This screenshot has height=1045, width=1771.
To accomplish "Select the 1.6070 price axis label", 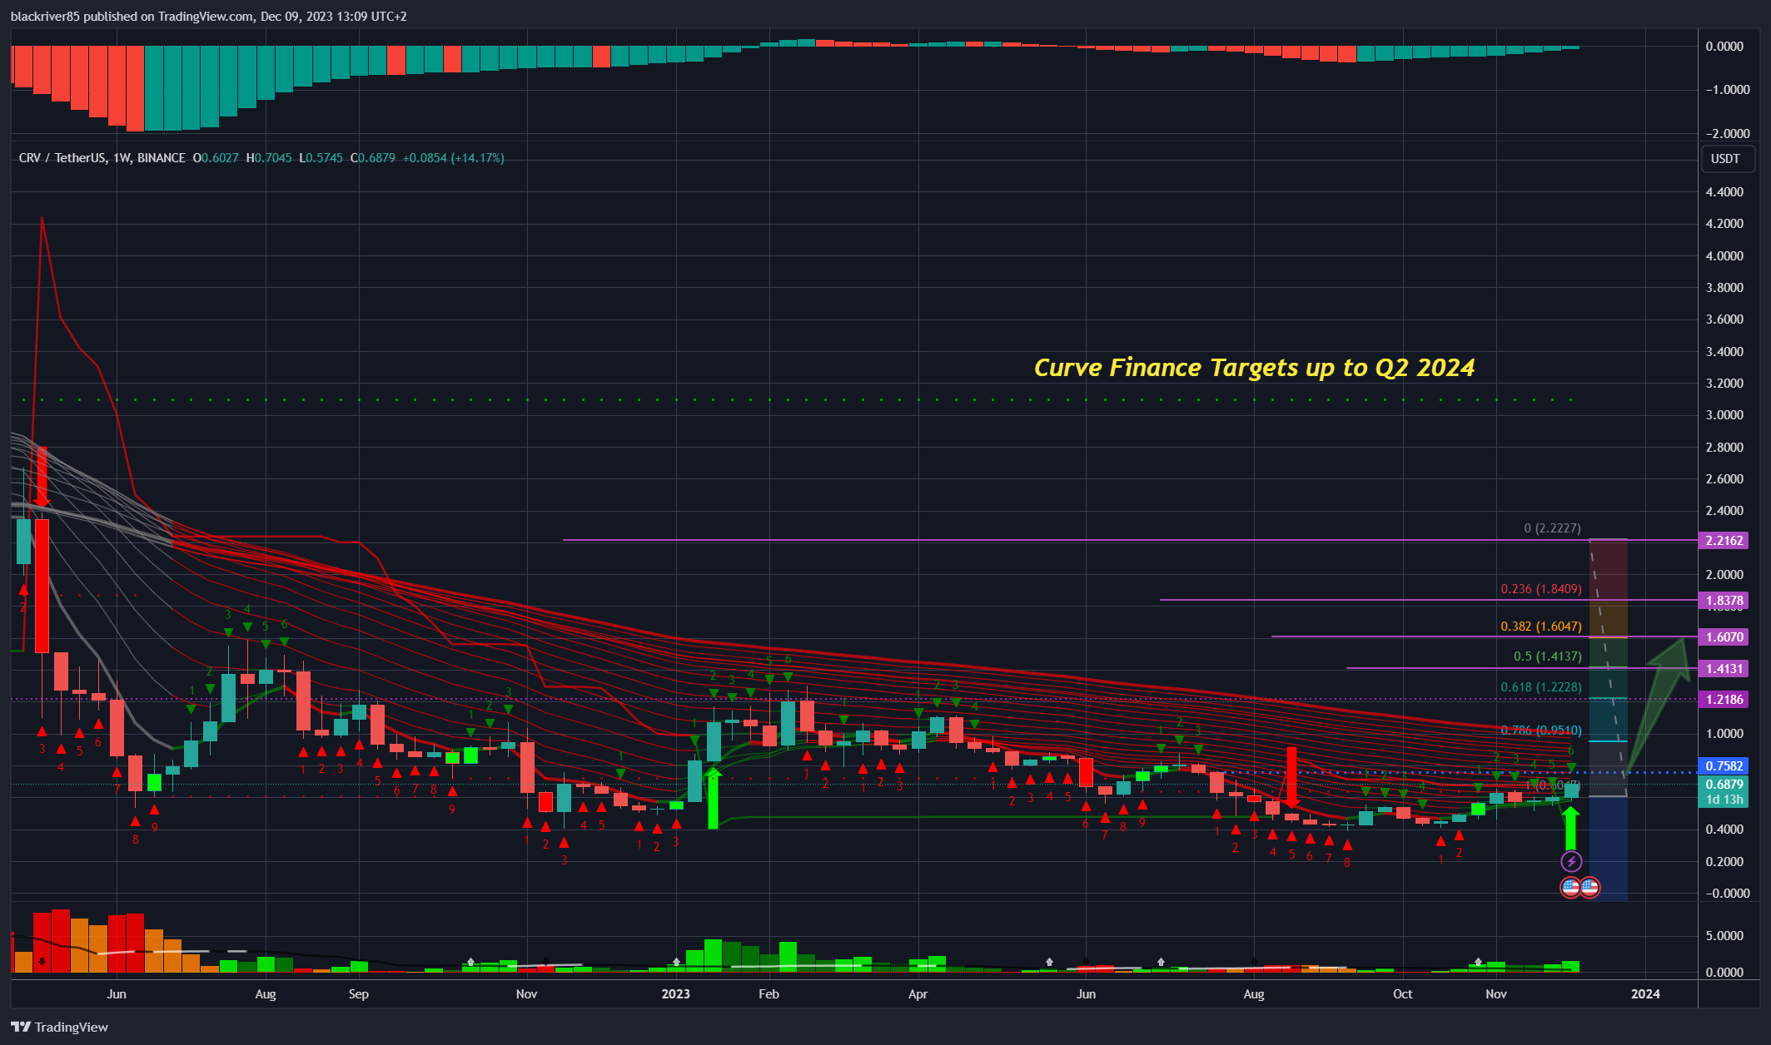I will (x=1724, y=637).
